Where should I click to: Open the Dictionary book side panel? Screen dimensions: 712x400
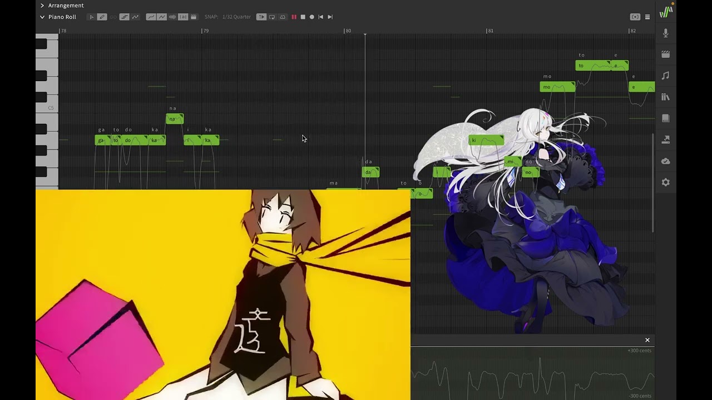point(666,118)
